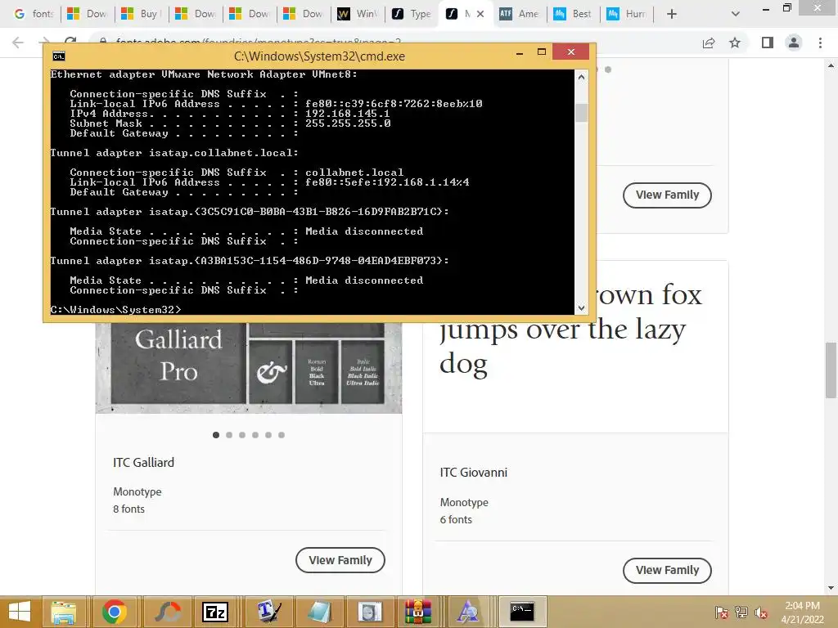The image size is (838, 628).
Task: Close the active Adobe Fonts tab
Action: tap(480, 14)
